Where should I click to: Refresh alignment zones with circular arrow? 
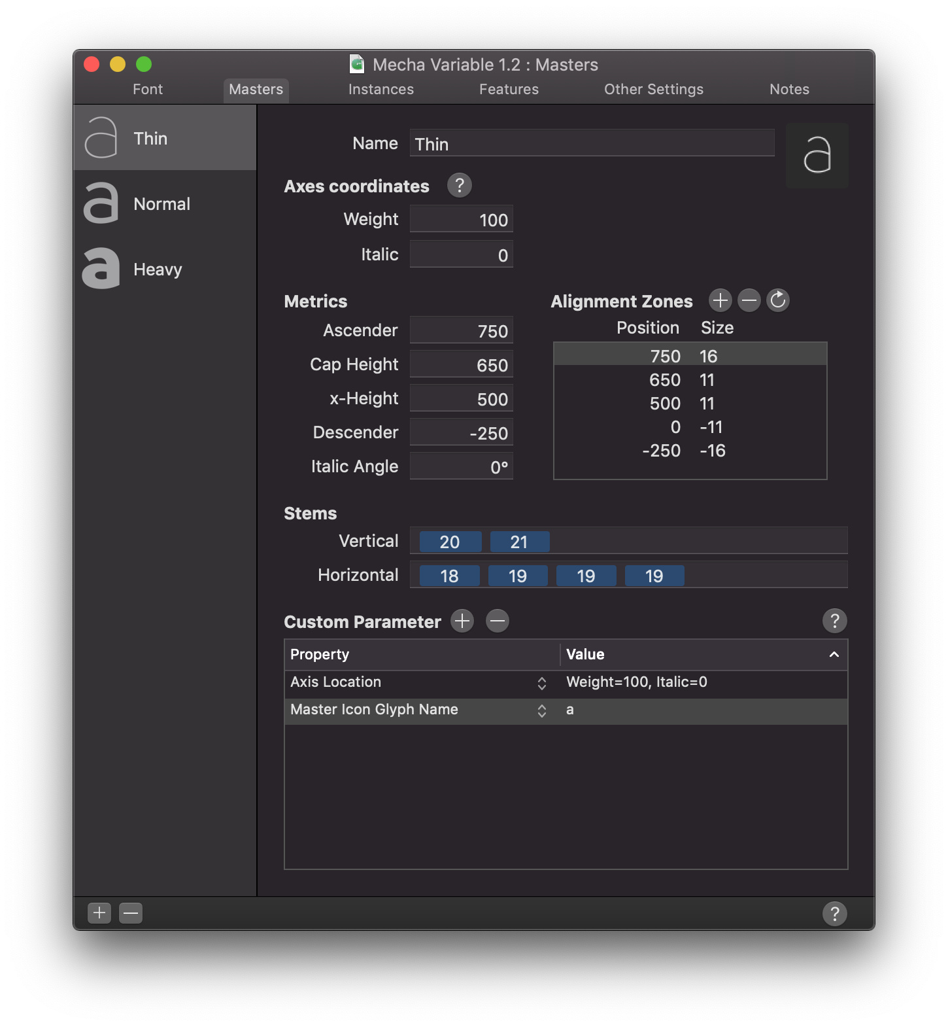tap(777, 300)
